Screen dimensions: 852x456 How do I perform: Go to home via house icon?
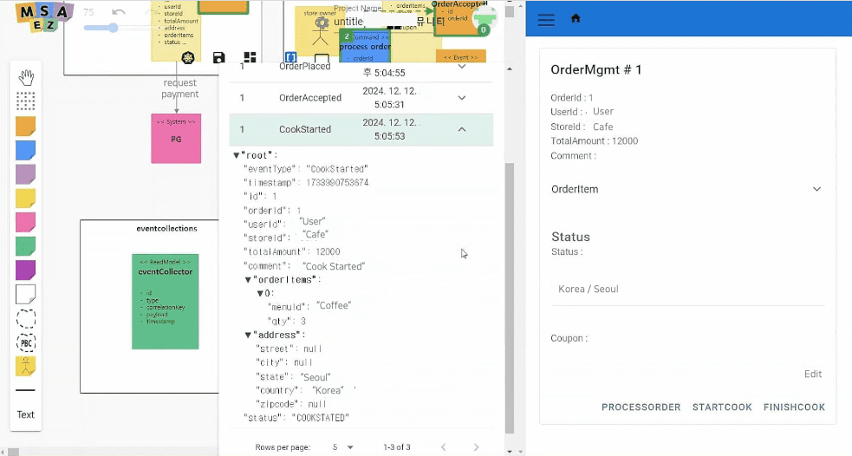click(x=576, y=18)
